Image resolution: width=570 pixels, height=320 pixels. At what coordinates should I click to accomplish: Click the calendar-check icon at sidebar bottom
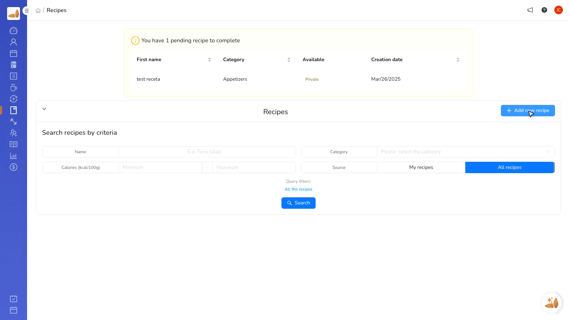point(14,299)
